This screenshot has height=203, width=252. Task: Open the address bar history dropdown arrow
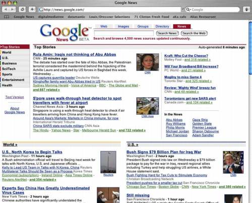tap(183, 10)
